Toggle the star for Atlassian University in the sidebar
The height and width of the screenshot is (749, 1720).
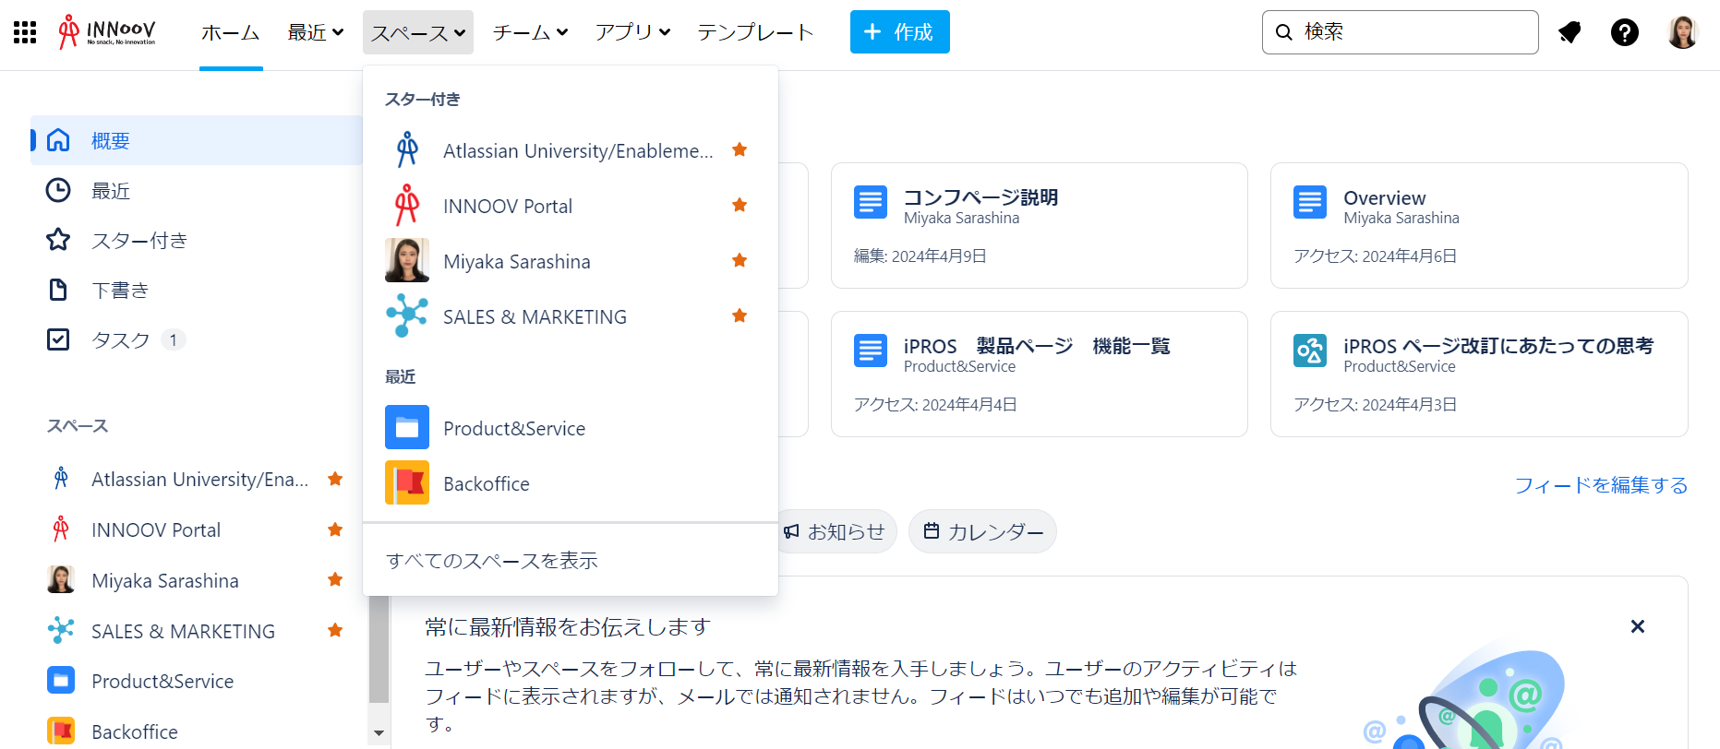(x=335, y=479)
